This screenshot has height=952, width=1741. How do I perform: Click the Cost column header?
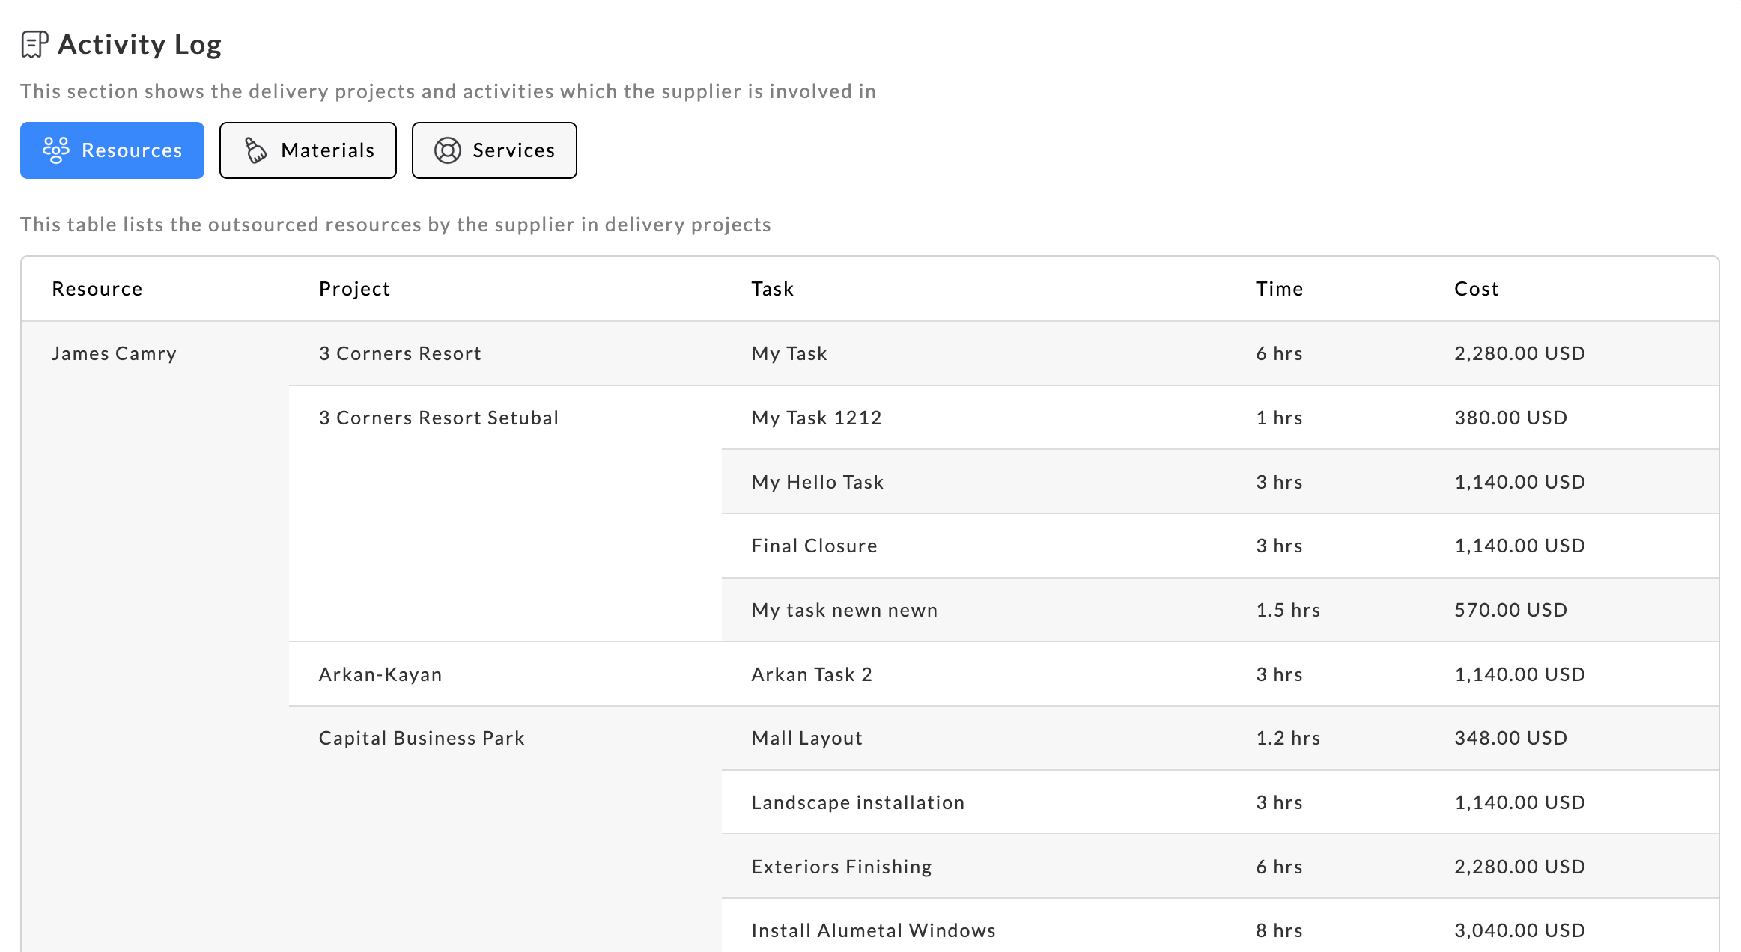[1476, 289]
